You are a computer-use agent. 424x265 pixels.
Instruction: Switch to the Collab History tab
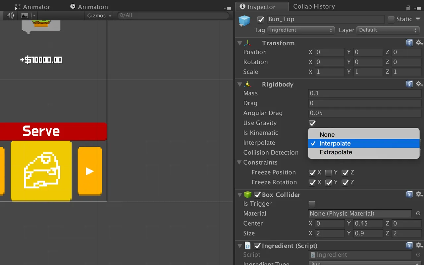pos(314,6)
